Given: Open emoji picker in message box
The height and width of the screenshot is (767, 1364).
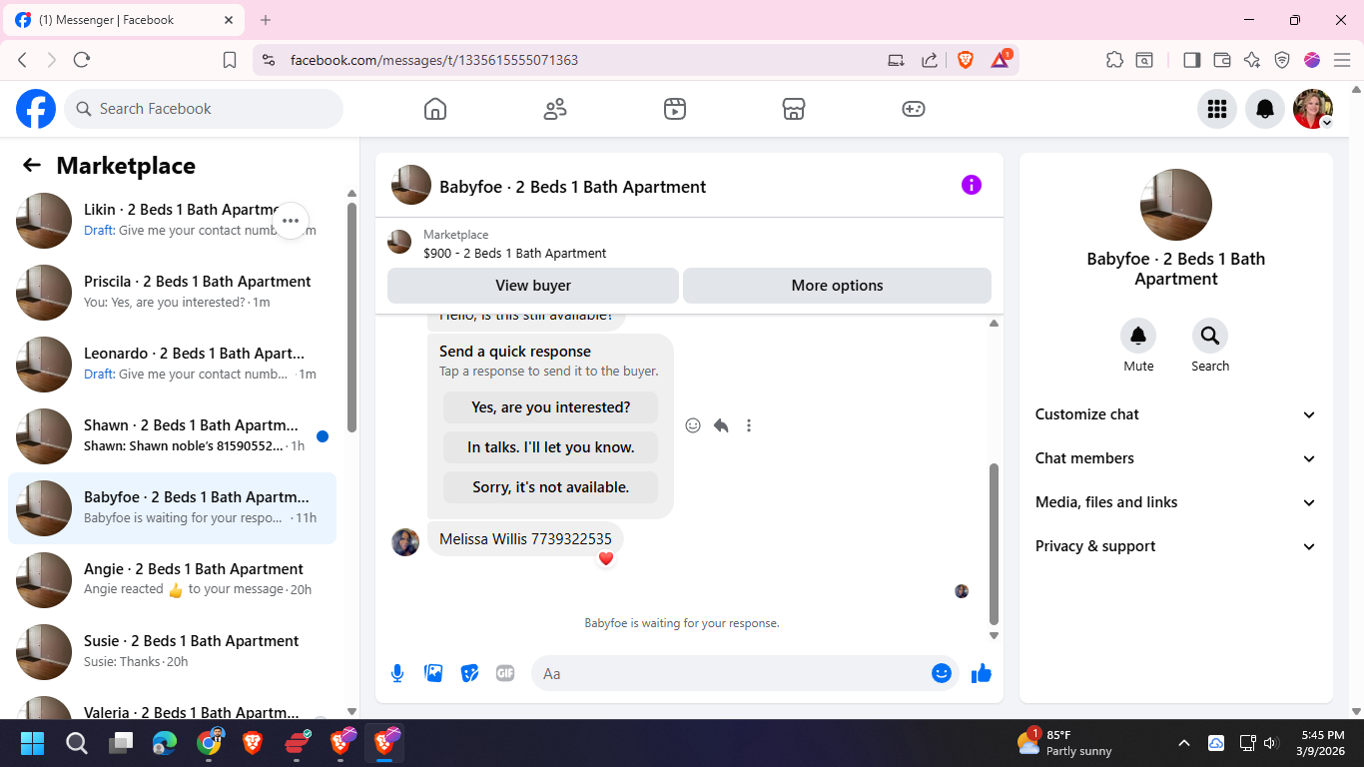Looking at the screenshot, I should 941,673.
